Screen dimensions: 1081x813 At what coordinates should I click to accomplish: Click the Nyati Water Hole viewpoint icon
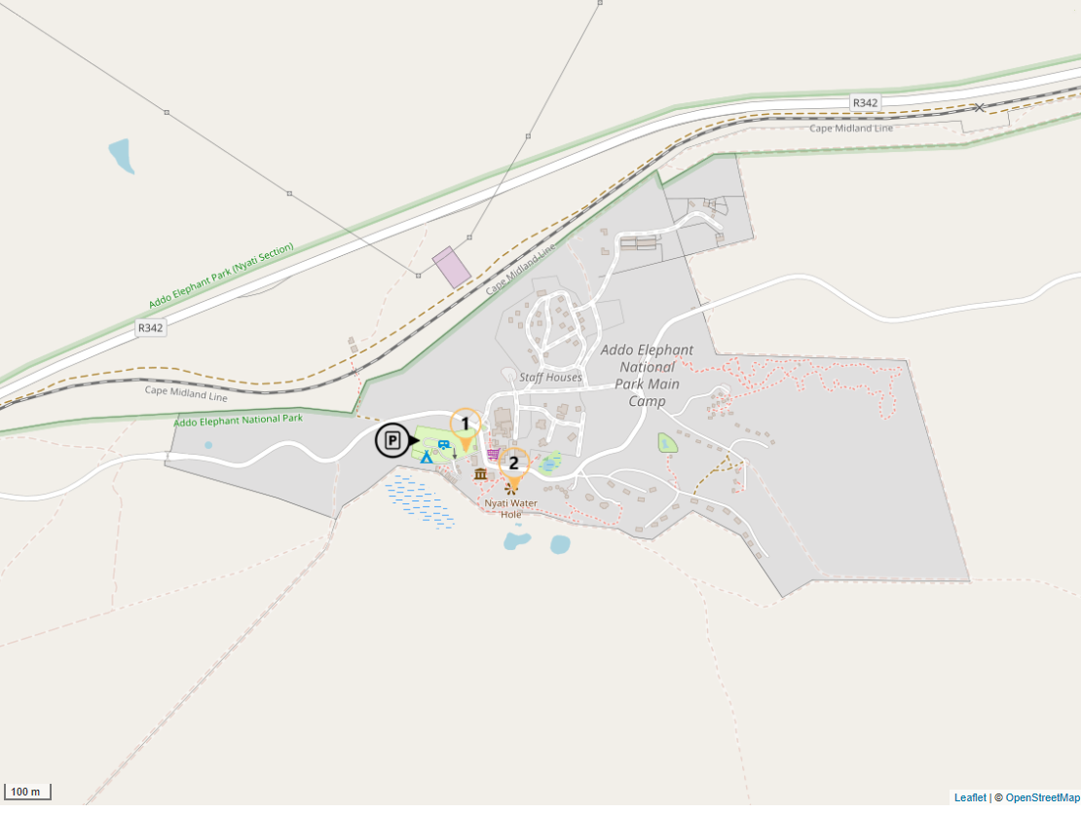coord(511,489)
